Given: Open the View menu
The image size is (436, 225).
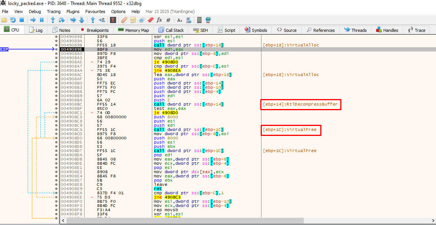Looking at the screenshot, I should coord(18,12).
